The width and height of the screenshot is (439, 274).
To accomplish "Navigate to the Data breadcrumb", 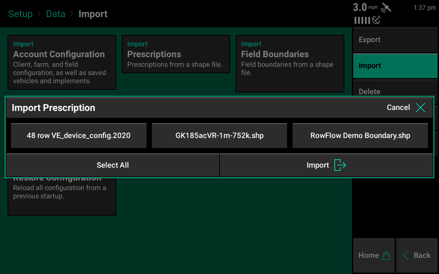I will tap(56, 14).
